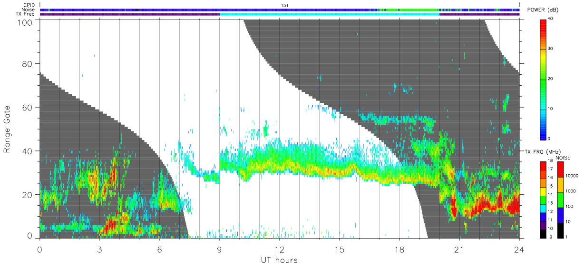Click the Range Gate y-axis title

pos(7,130)
